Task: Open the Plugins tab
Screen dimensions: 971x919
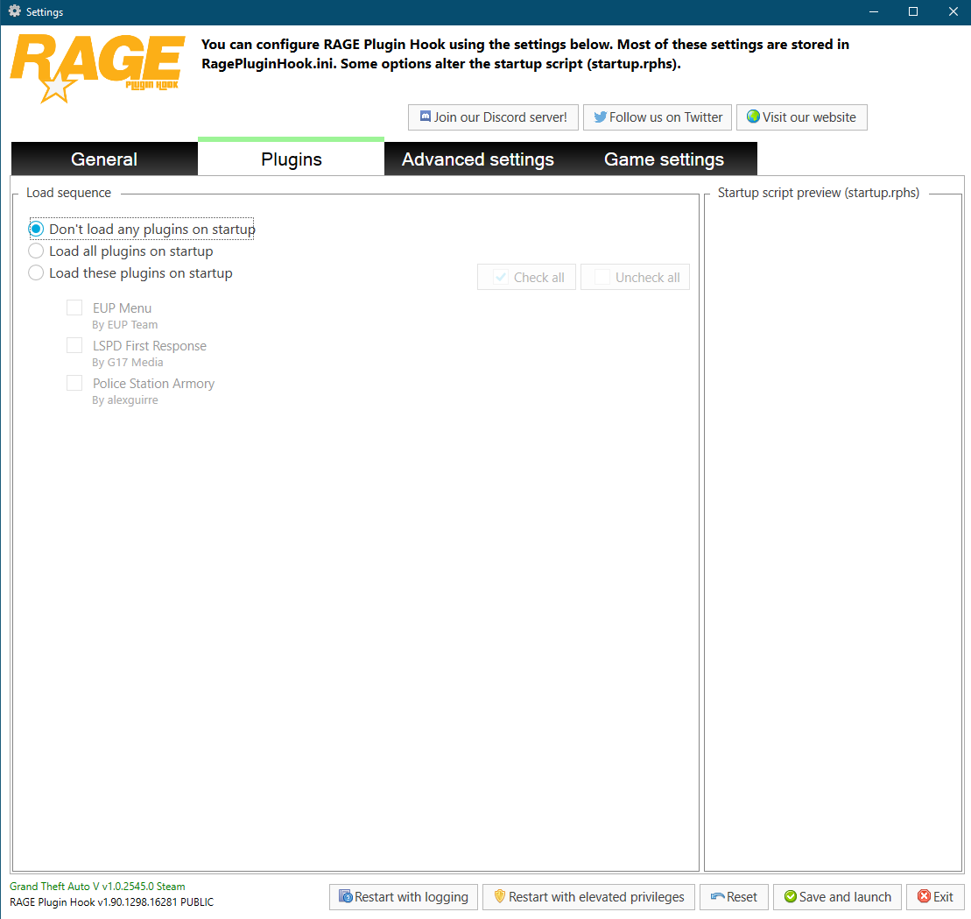Action: point(291,158)
